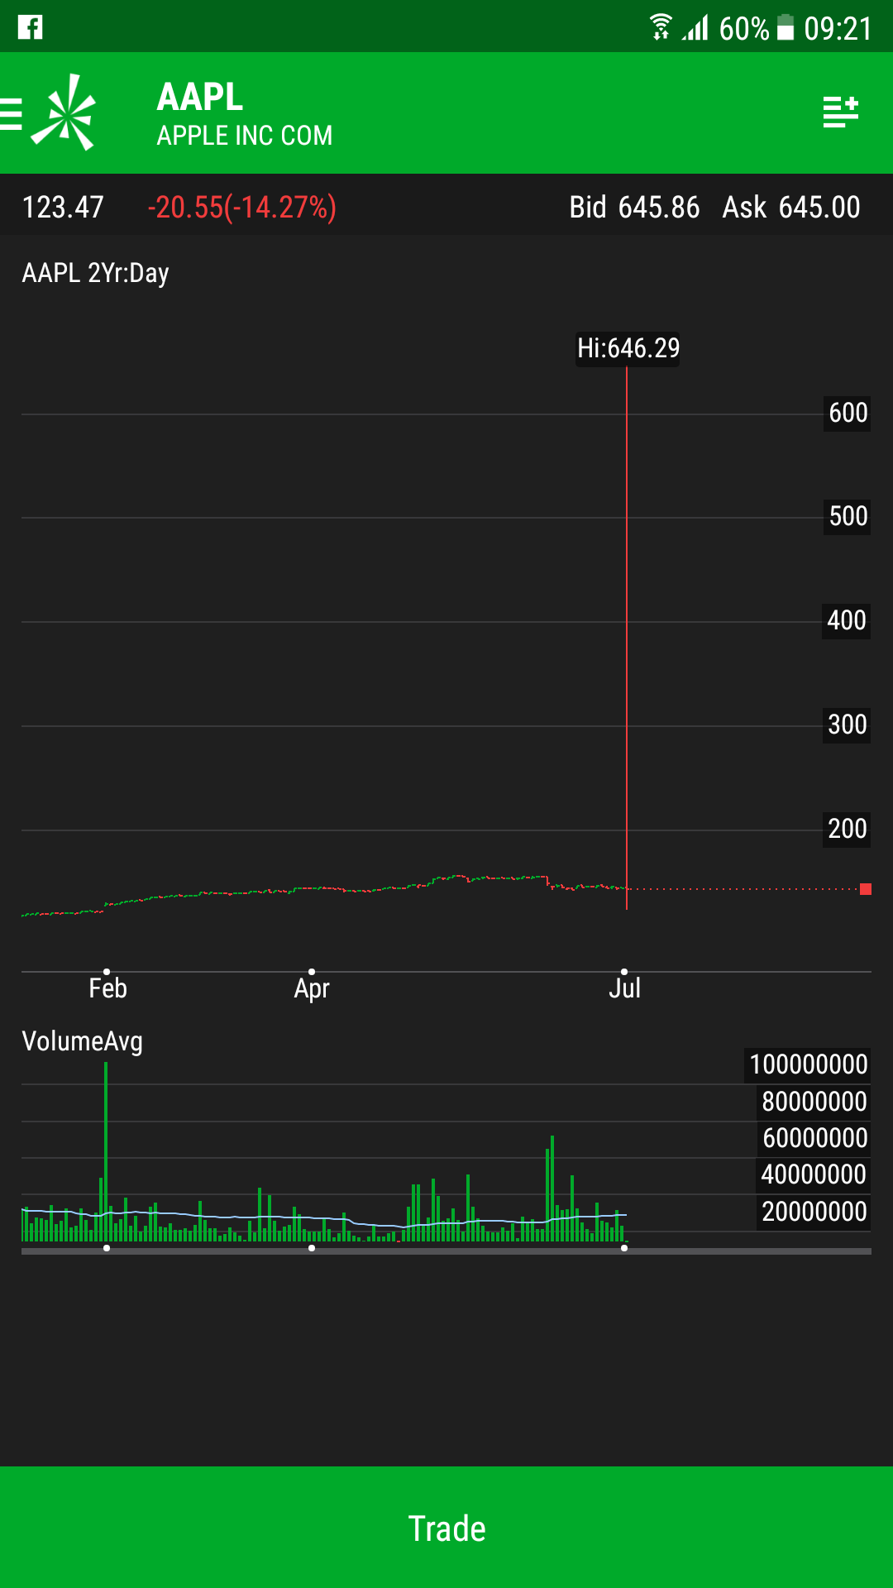Tap the Jul date axis marker

coord(625,988)
